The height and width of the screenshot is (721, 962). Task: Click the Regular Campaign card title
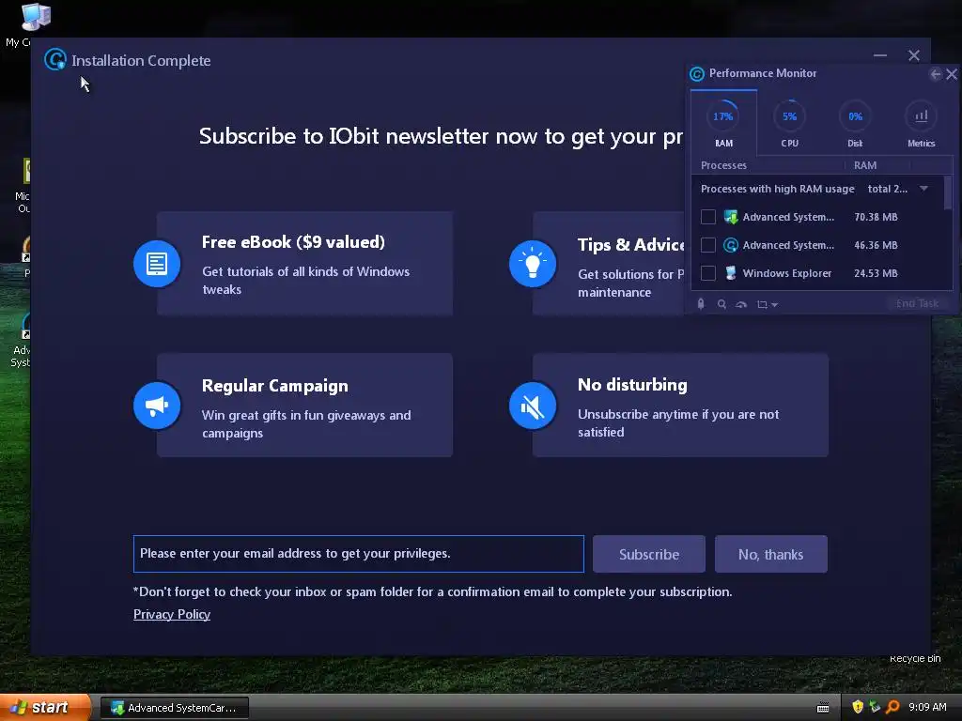click(275, 386)
